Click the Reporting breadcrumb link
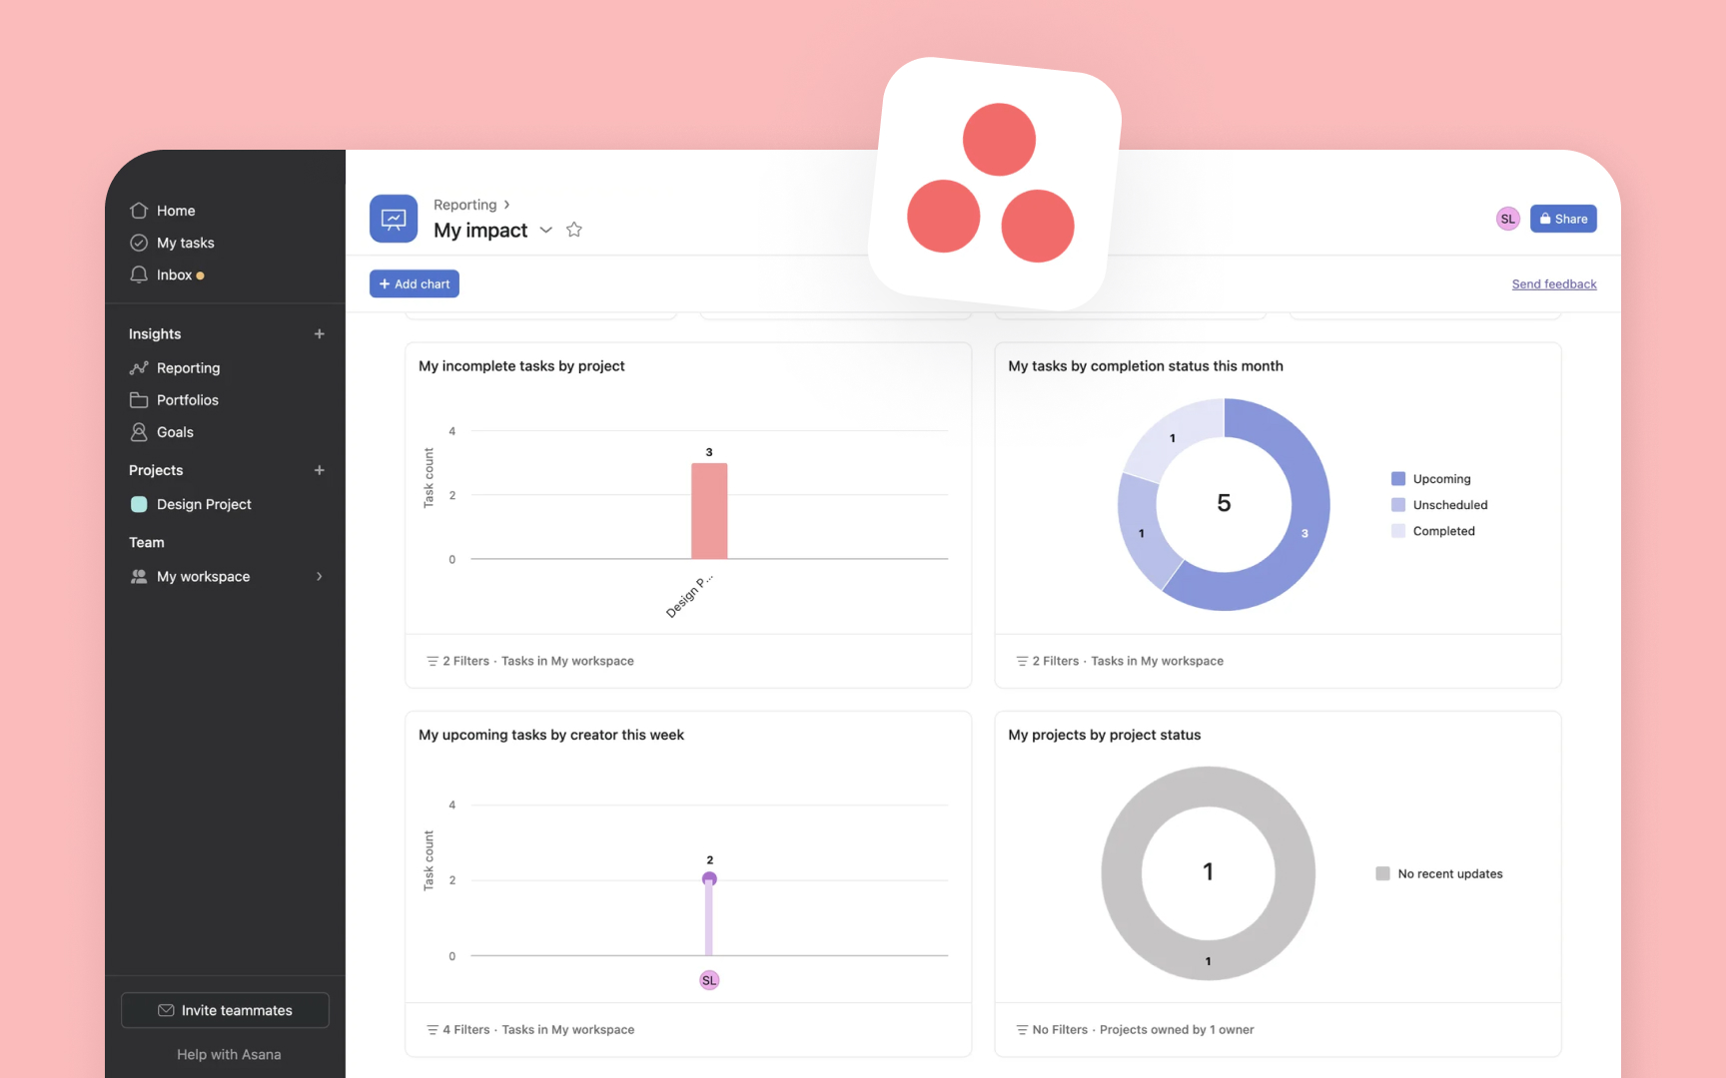The height and width of the screenshot is (1078, 1726). (464, 205)
